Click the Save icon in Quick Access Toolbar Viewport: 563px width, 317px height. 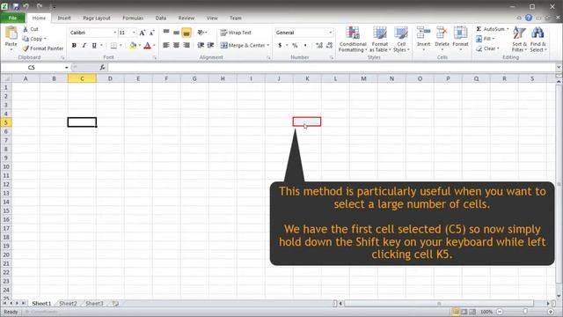click(x=16, y=6)
